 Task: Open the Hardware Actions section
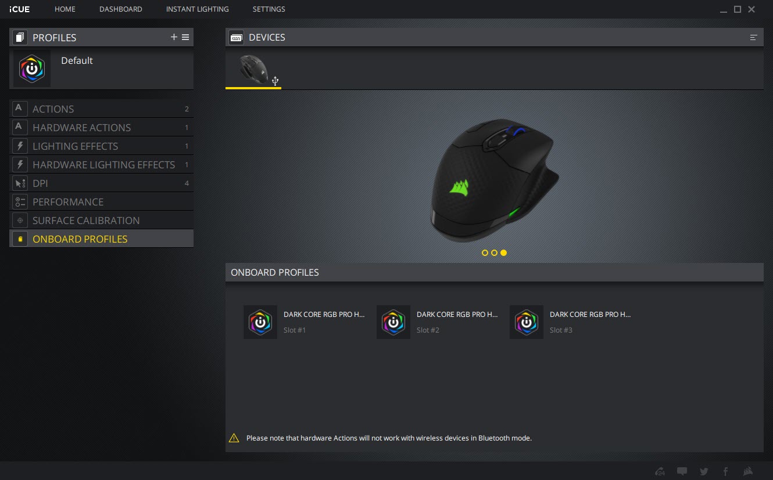tap(102, 127)
